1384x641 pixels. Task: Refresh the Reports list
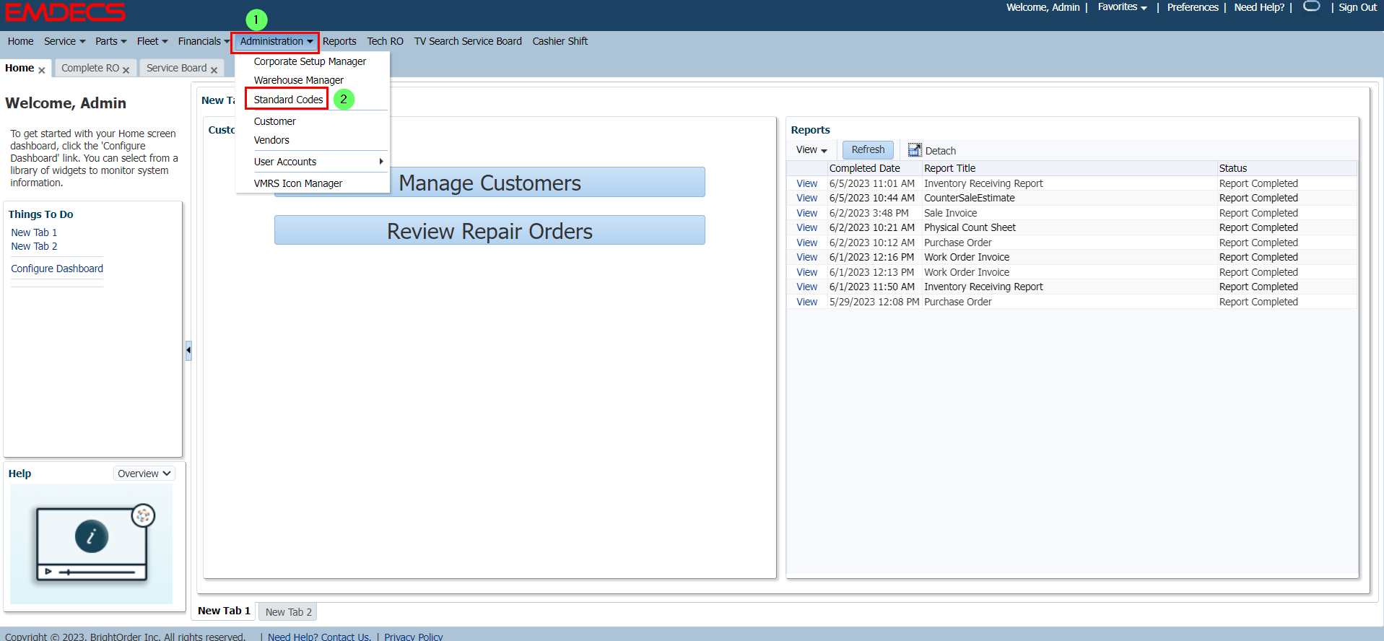click(868, 149)
